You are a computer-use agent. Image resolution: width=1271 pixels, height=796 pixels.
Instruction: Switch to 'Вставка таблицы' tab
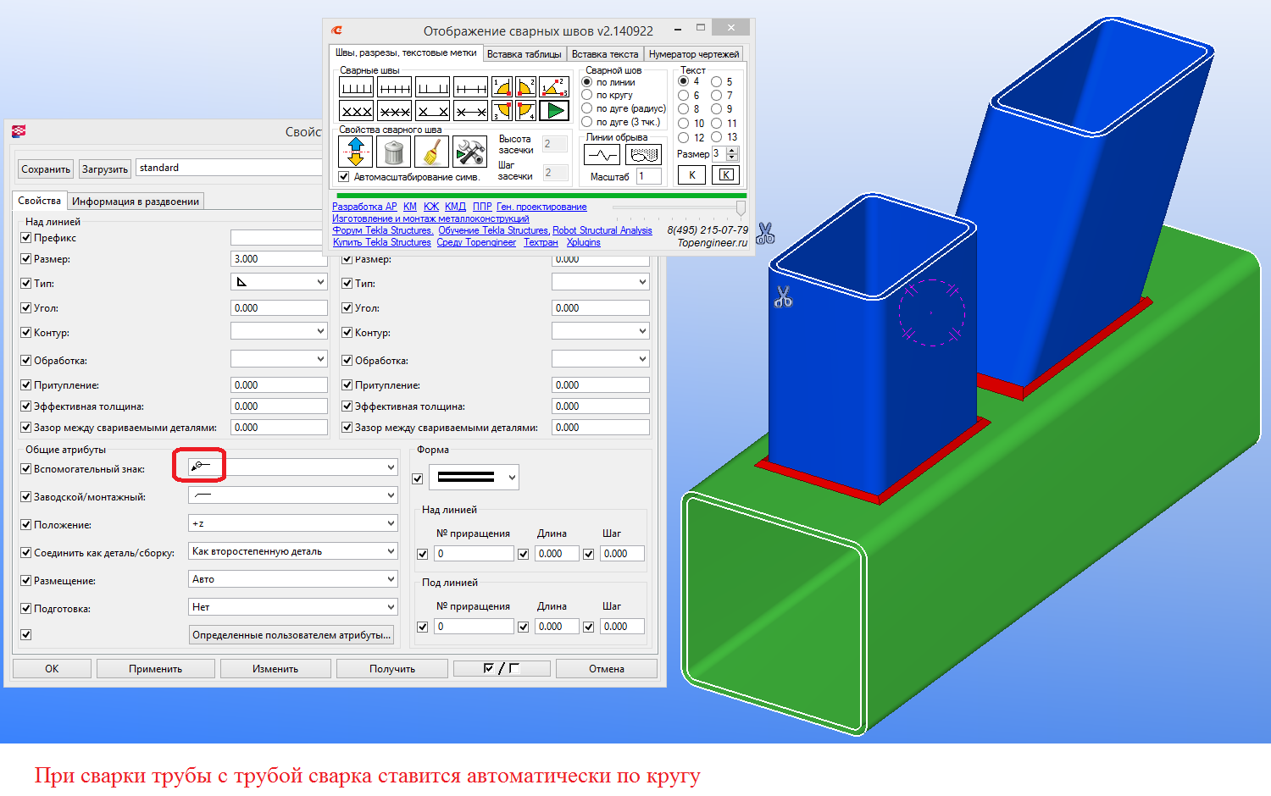coord(524,54)
